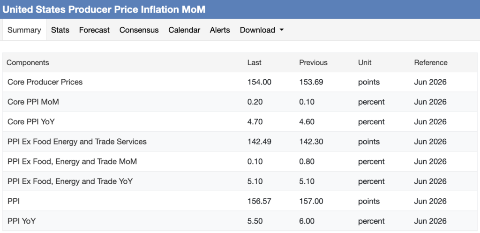Select the Forecast tab

click(x=94, y=30)
